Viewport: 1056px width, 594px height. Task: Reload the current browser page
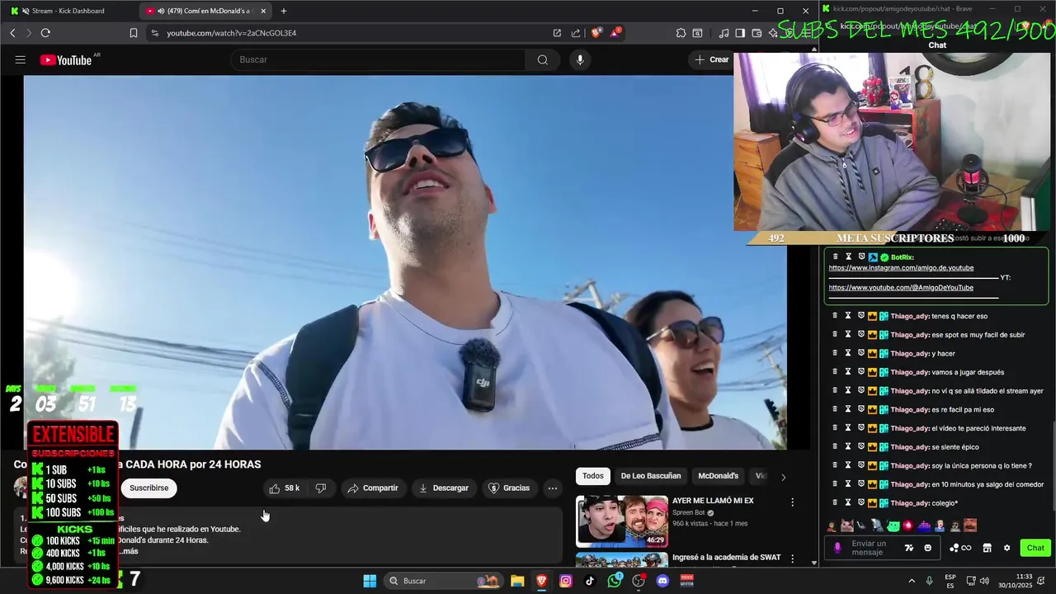[x=45, y=33]
